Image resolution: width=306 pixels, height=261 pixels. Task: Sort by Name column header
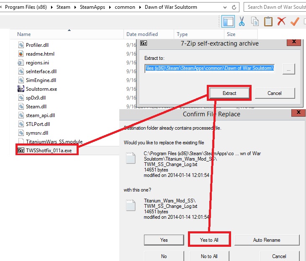(67, 34)
